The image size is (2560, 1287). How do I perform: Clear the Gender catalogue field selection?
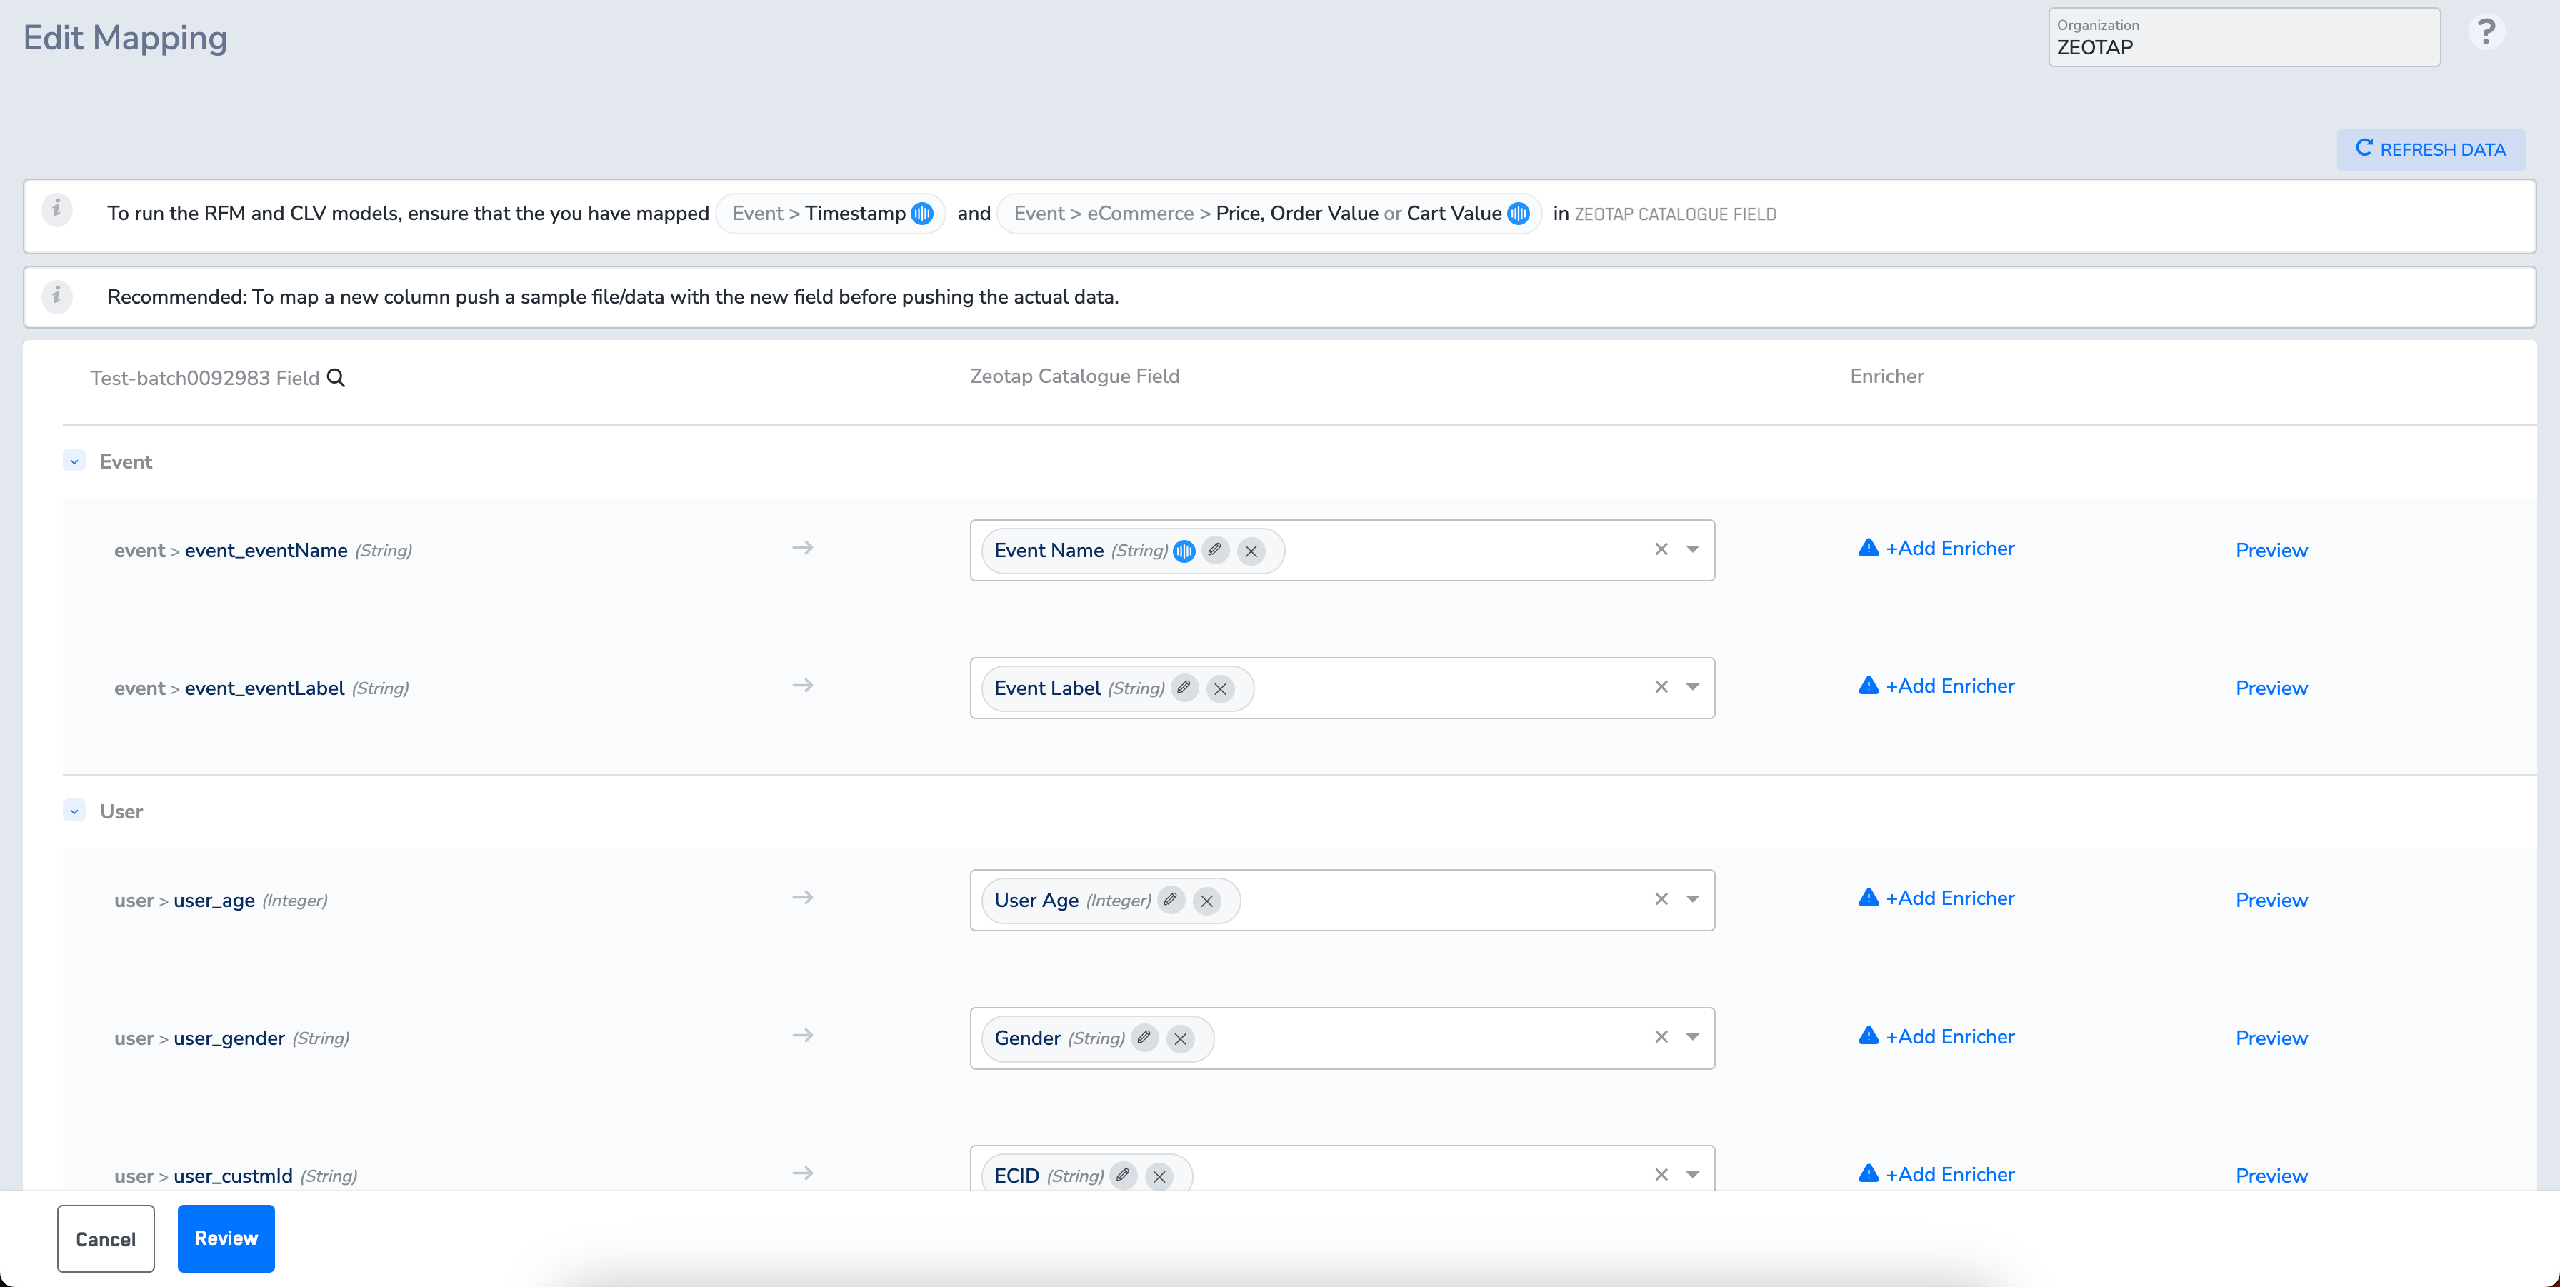click(x=1661, y=1036)
